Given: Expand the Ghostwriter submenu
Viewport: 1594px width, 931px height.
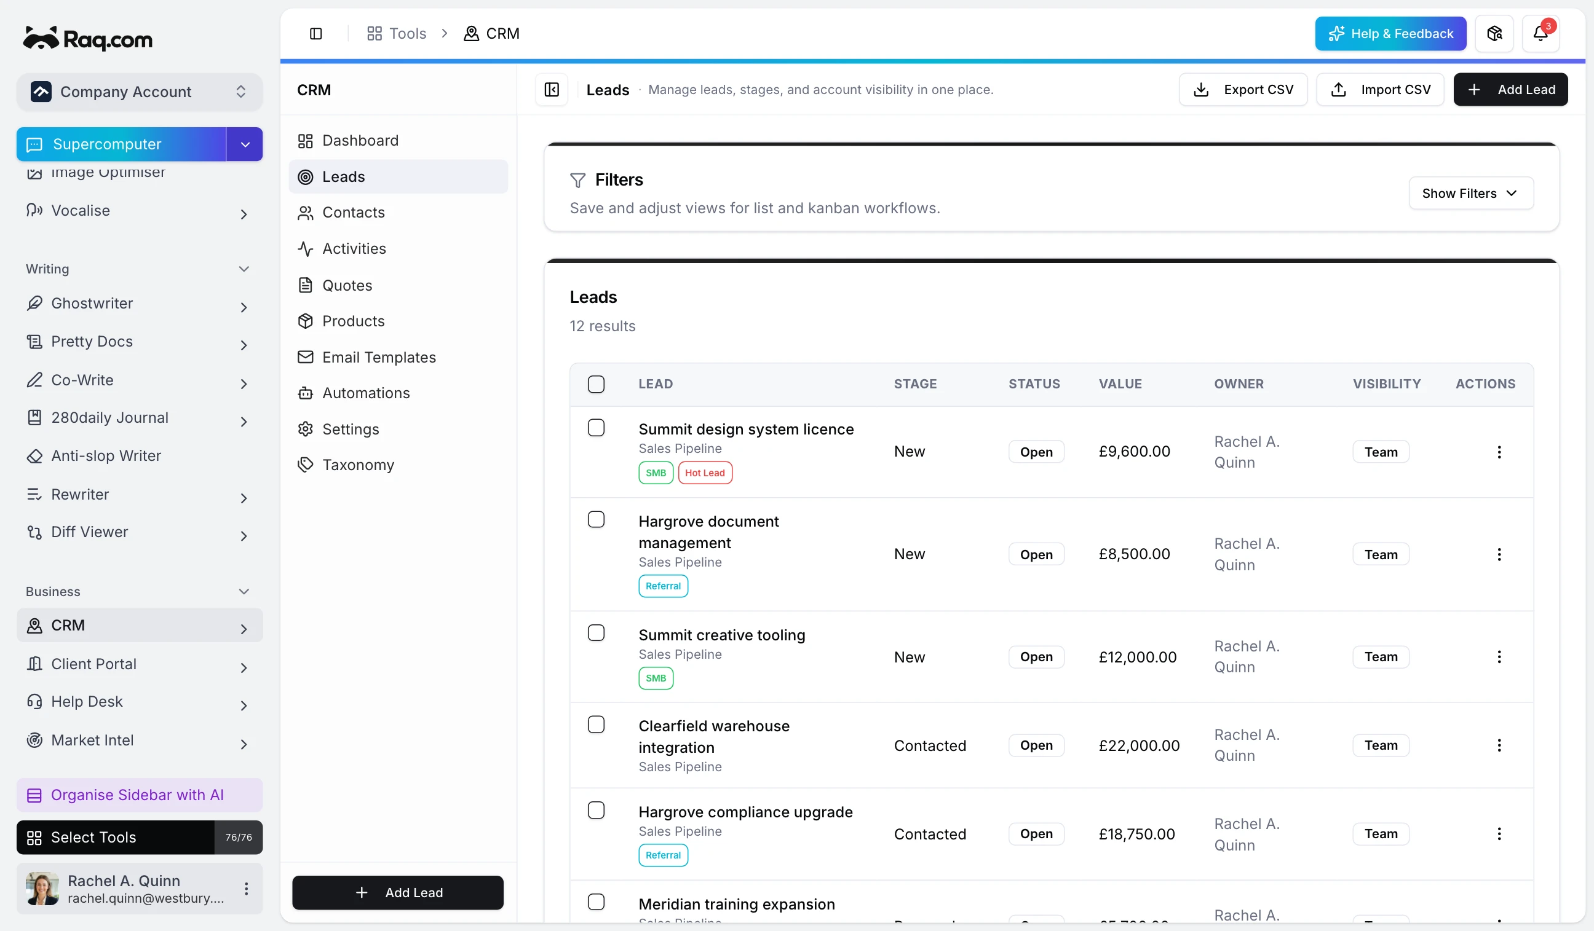Looking at the screenshot, I should pos(244,307).
